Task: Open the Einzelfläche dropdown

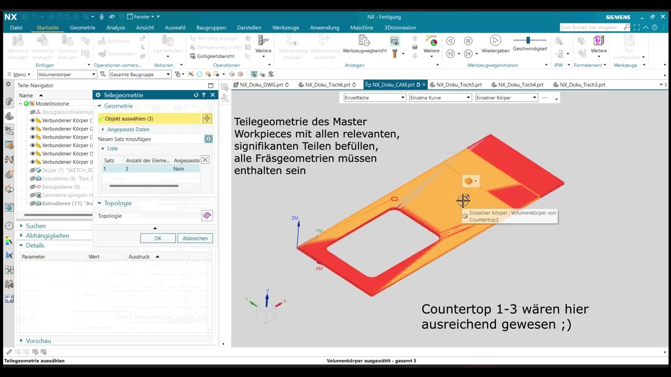Action: [374, 97]
